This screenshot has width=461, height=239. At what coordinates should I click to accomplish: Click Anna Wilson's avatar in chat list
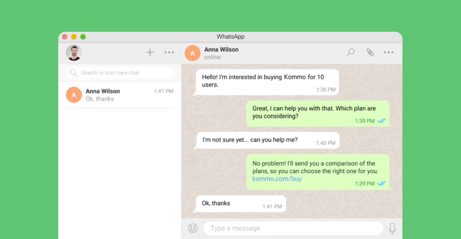coord(74,95)
